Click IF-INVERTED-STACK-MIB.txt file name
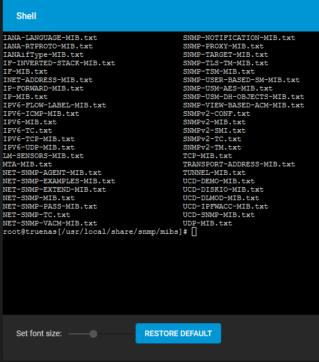 click(x=59, y=63)
